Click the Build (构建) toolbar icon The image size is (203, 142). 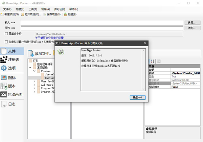tap(65, 14)
